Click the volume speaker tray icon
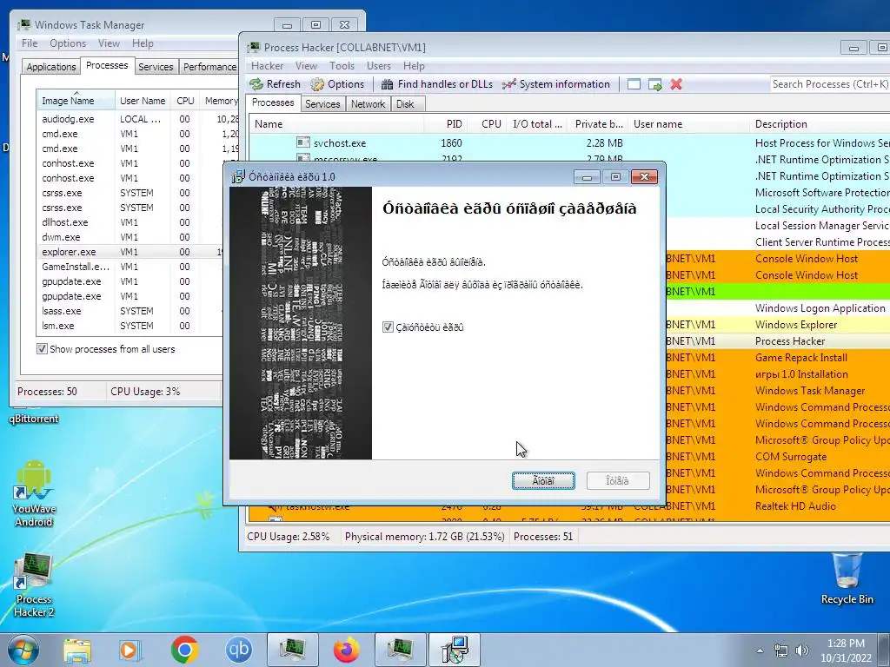 tap(801, 650)
